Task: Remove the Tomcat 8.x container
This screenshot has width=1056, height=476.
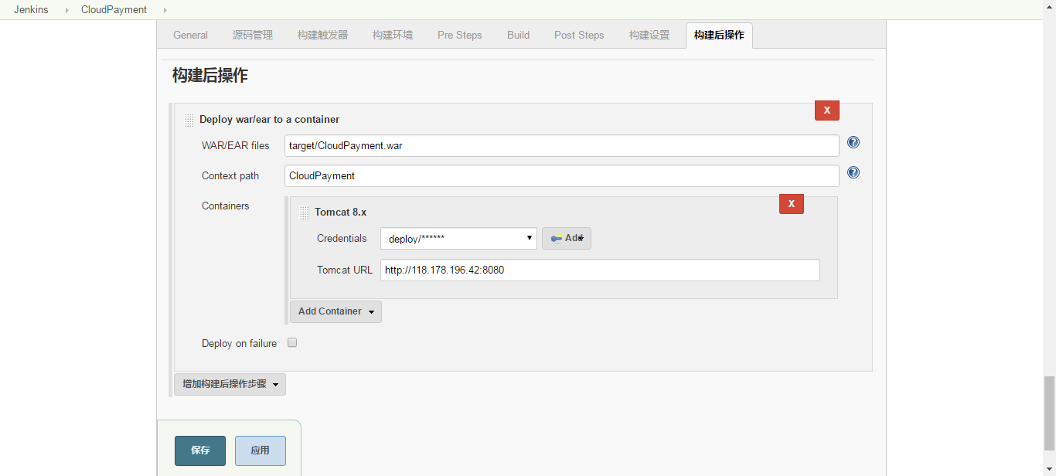Action: tap(792, 204)
